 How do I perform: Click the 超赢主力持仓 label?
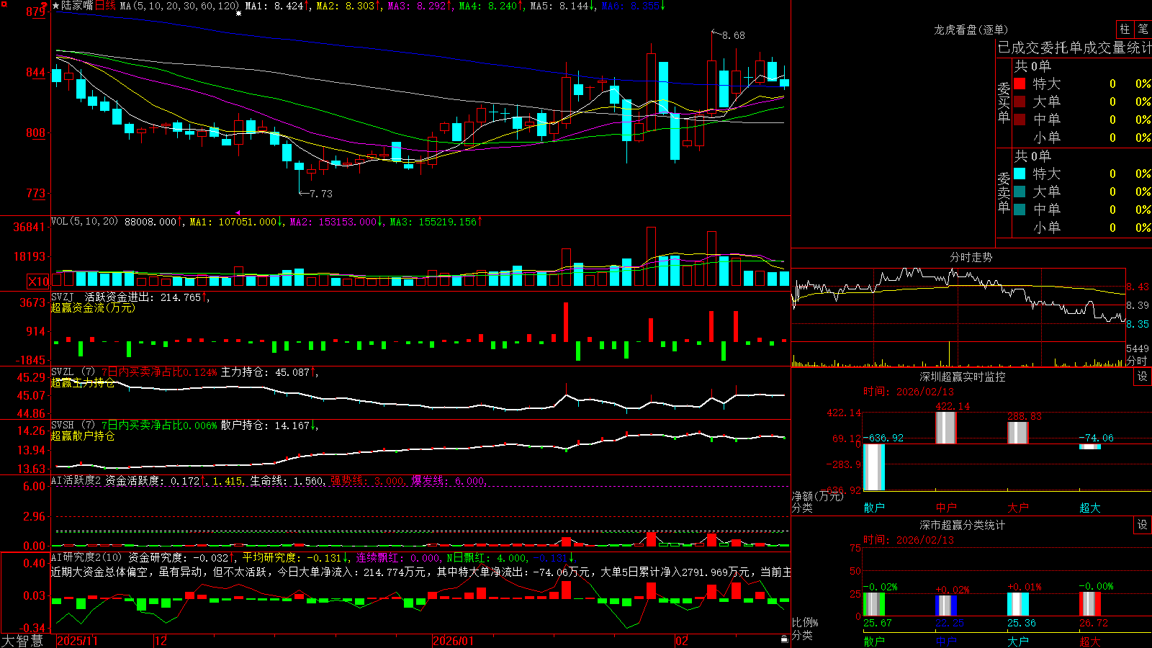[83, 382]
